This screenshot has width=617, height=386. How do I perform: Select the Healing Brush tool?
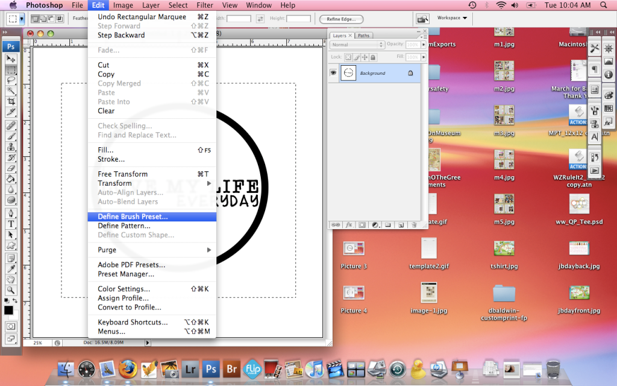11,125
